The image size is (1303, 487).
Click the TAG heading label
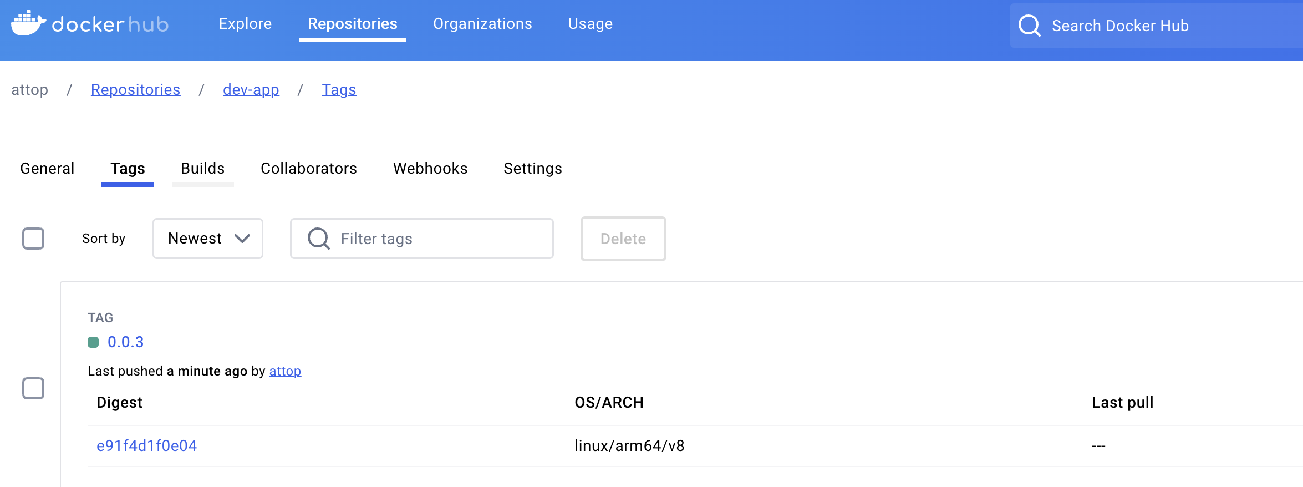[x=100, y=318]
